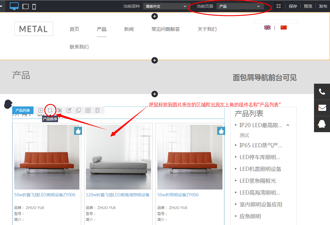330x225 pixels.
Task: Collapse the IP20 LED category chevron
Action: pyautogui.click(x=288, y=125)
